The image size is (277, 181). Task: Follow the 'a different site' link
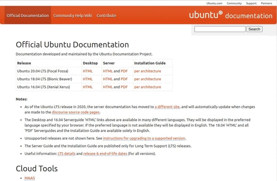(x=167, y=107)
